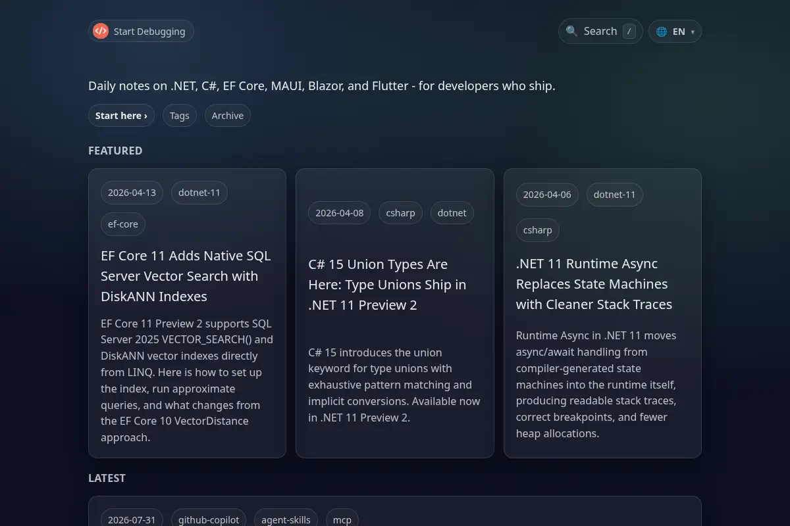Viewport: 790px width, 526px height.
Task: Expand the EN language dropdown
Action: click(x=675, y=32)
